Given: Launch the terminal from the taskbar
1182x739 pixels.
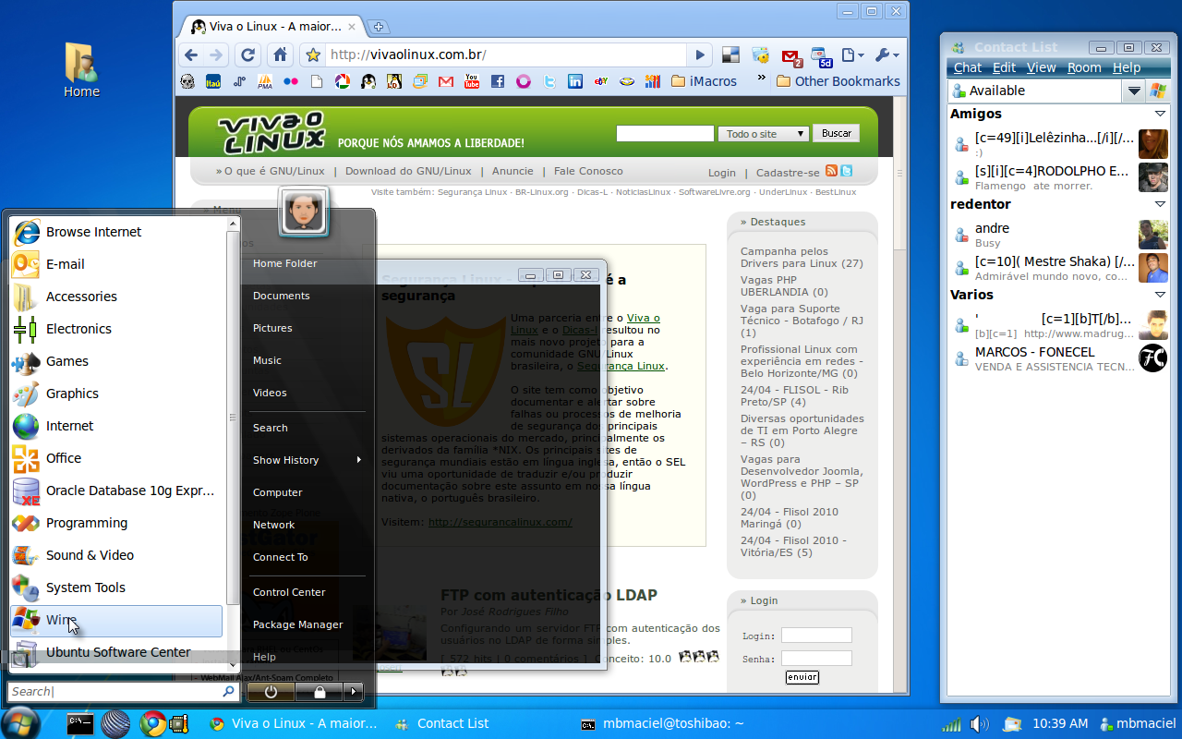Looking at the screenshot, I should pos(80,723).
